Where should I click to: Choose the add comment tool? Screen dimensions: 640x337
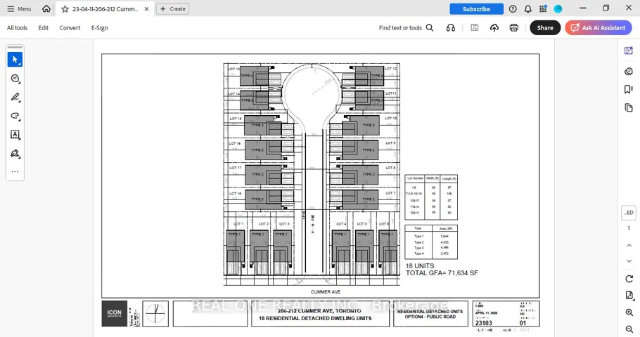(x=15, y=79)
